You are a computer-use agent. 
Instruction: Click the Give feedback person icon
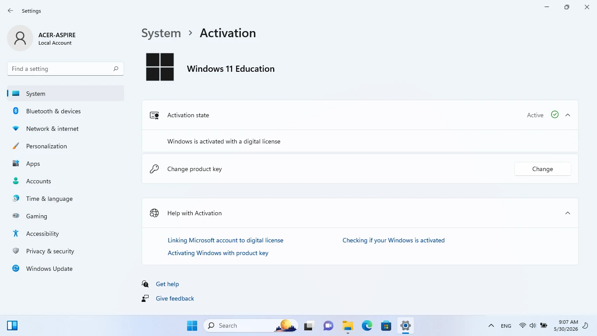145,298
